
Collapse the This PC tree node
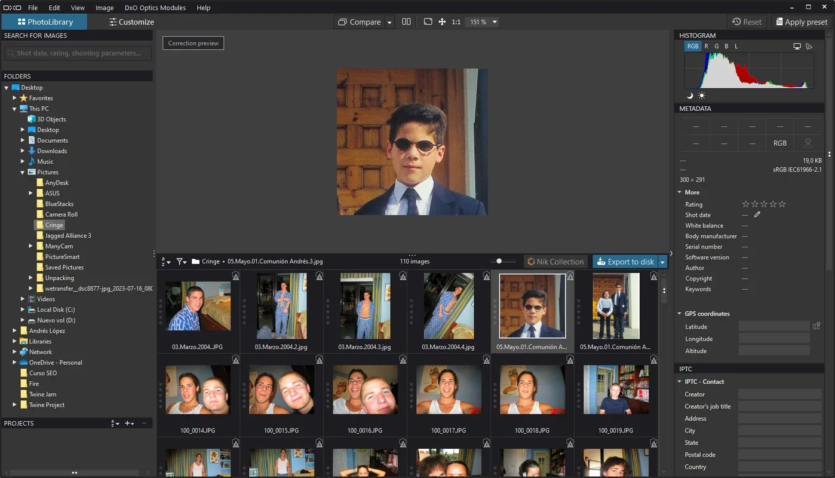click(15, 109)
